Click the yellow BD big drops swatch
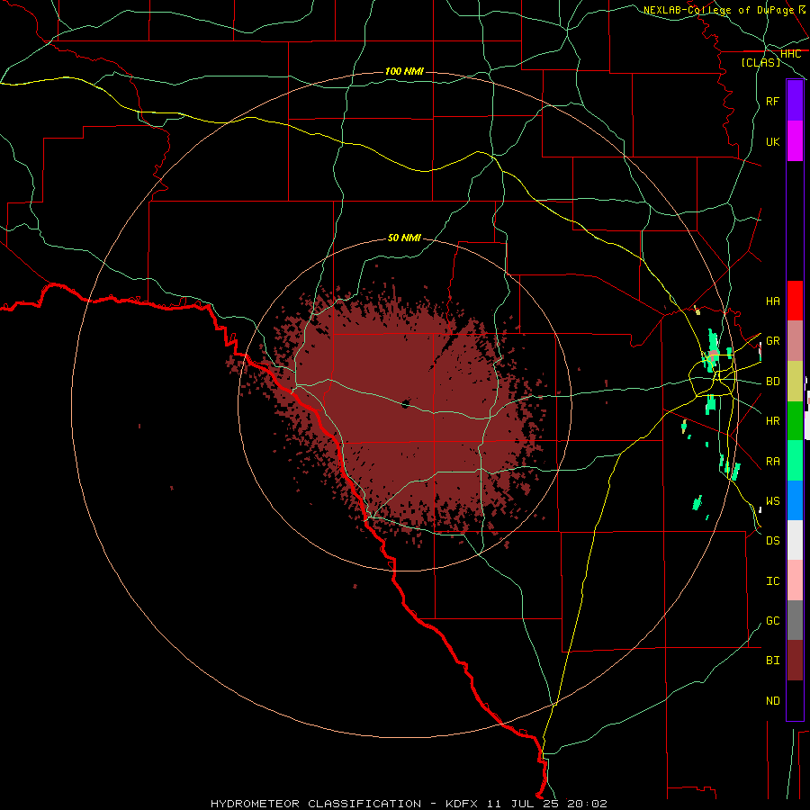This screenshot has width=810, height=810. tap(795, 382)
